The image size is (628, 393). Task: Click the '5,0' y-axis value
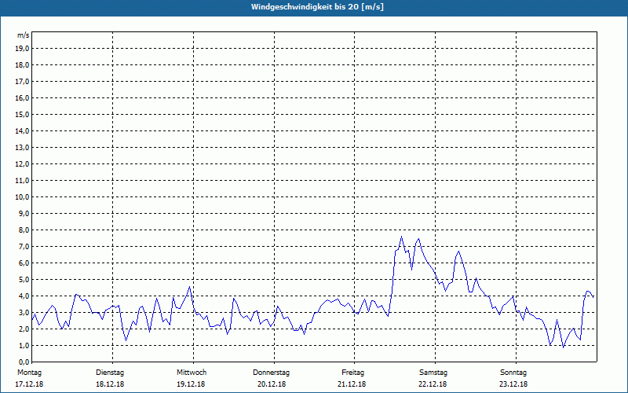(x=24, y=279)
